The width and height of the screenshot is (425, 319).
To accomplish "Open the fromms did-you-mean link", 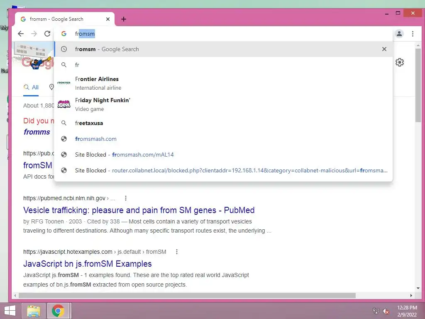I will click(37, 132).
